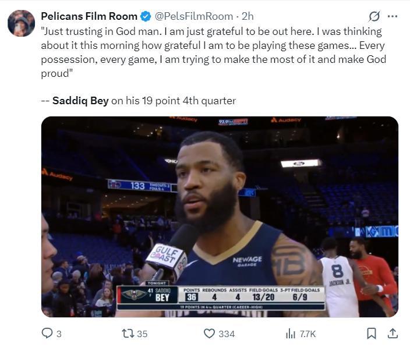410x347 pixels.
Task: Click the repost count 35
Action: [x=142, y=334]
